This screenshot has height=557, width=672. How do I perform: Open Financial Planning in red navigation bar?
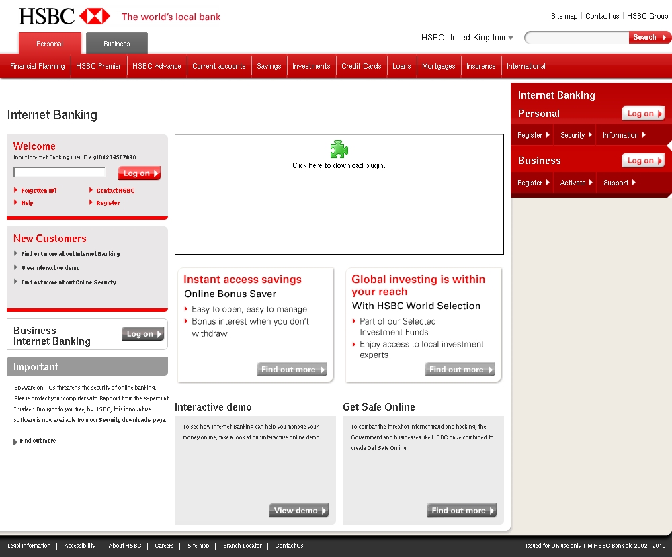(x=37, y=66)
